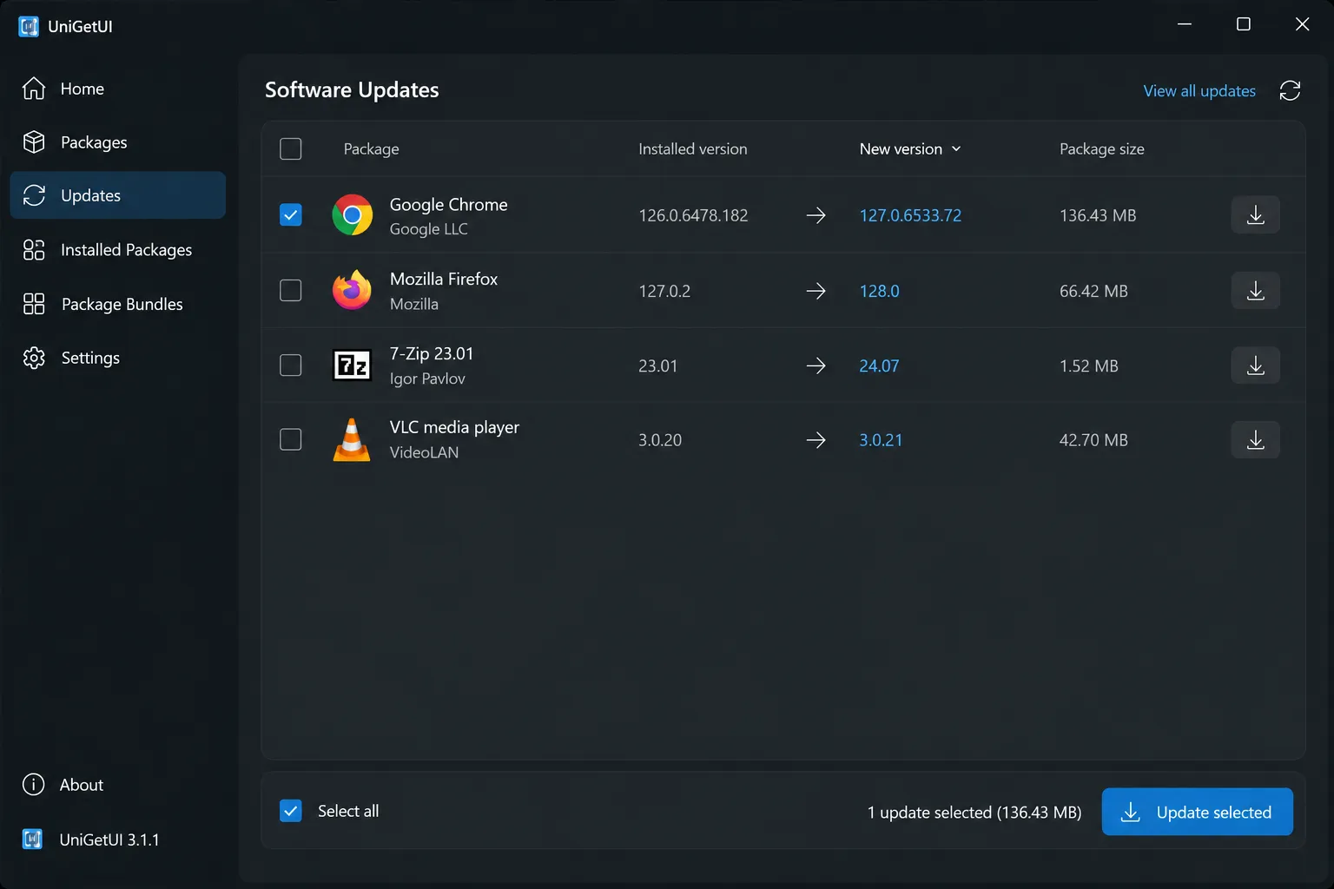The image size is (1334, 889).
Task: Go to the Packages section
Action: pyautogui.click(x=117, y=142)
